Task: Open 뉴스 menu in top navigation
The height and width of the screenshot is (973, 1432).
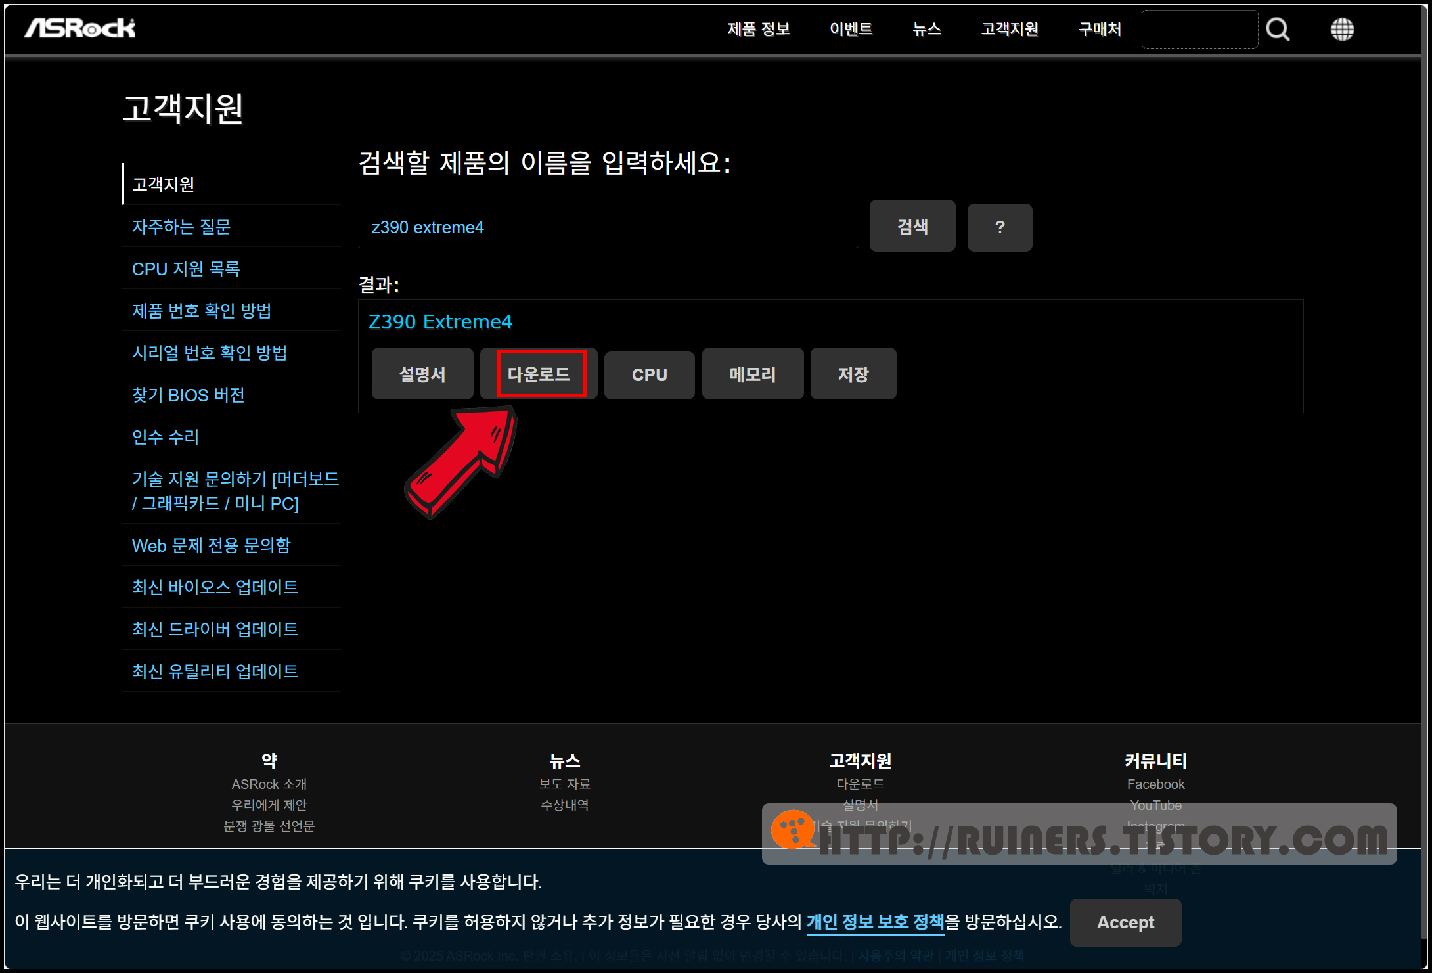Action: 926,29
